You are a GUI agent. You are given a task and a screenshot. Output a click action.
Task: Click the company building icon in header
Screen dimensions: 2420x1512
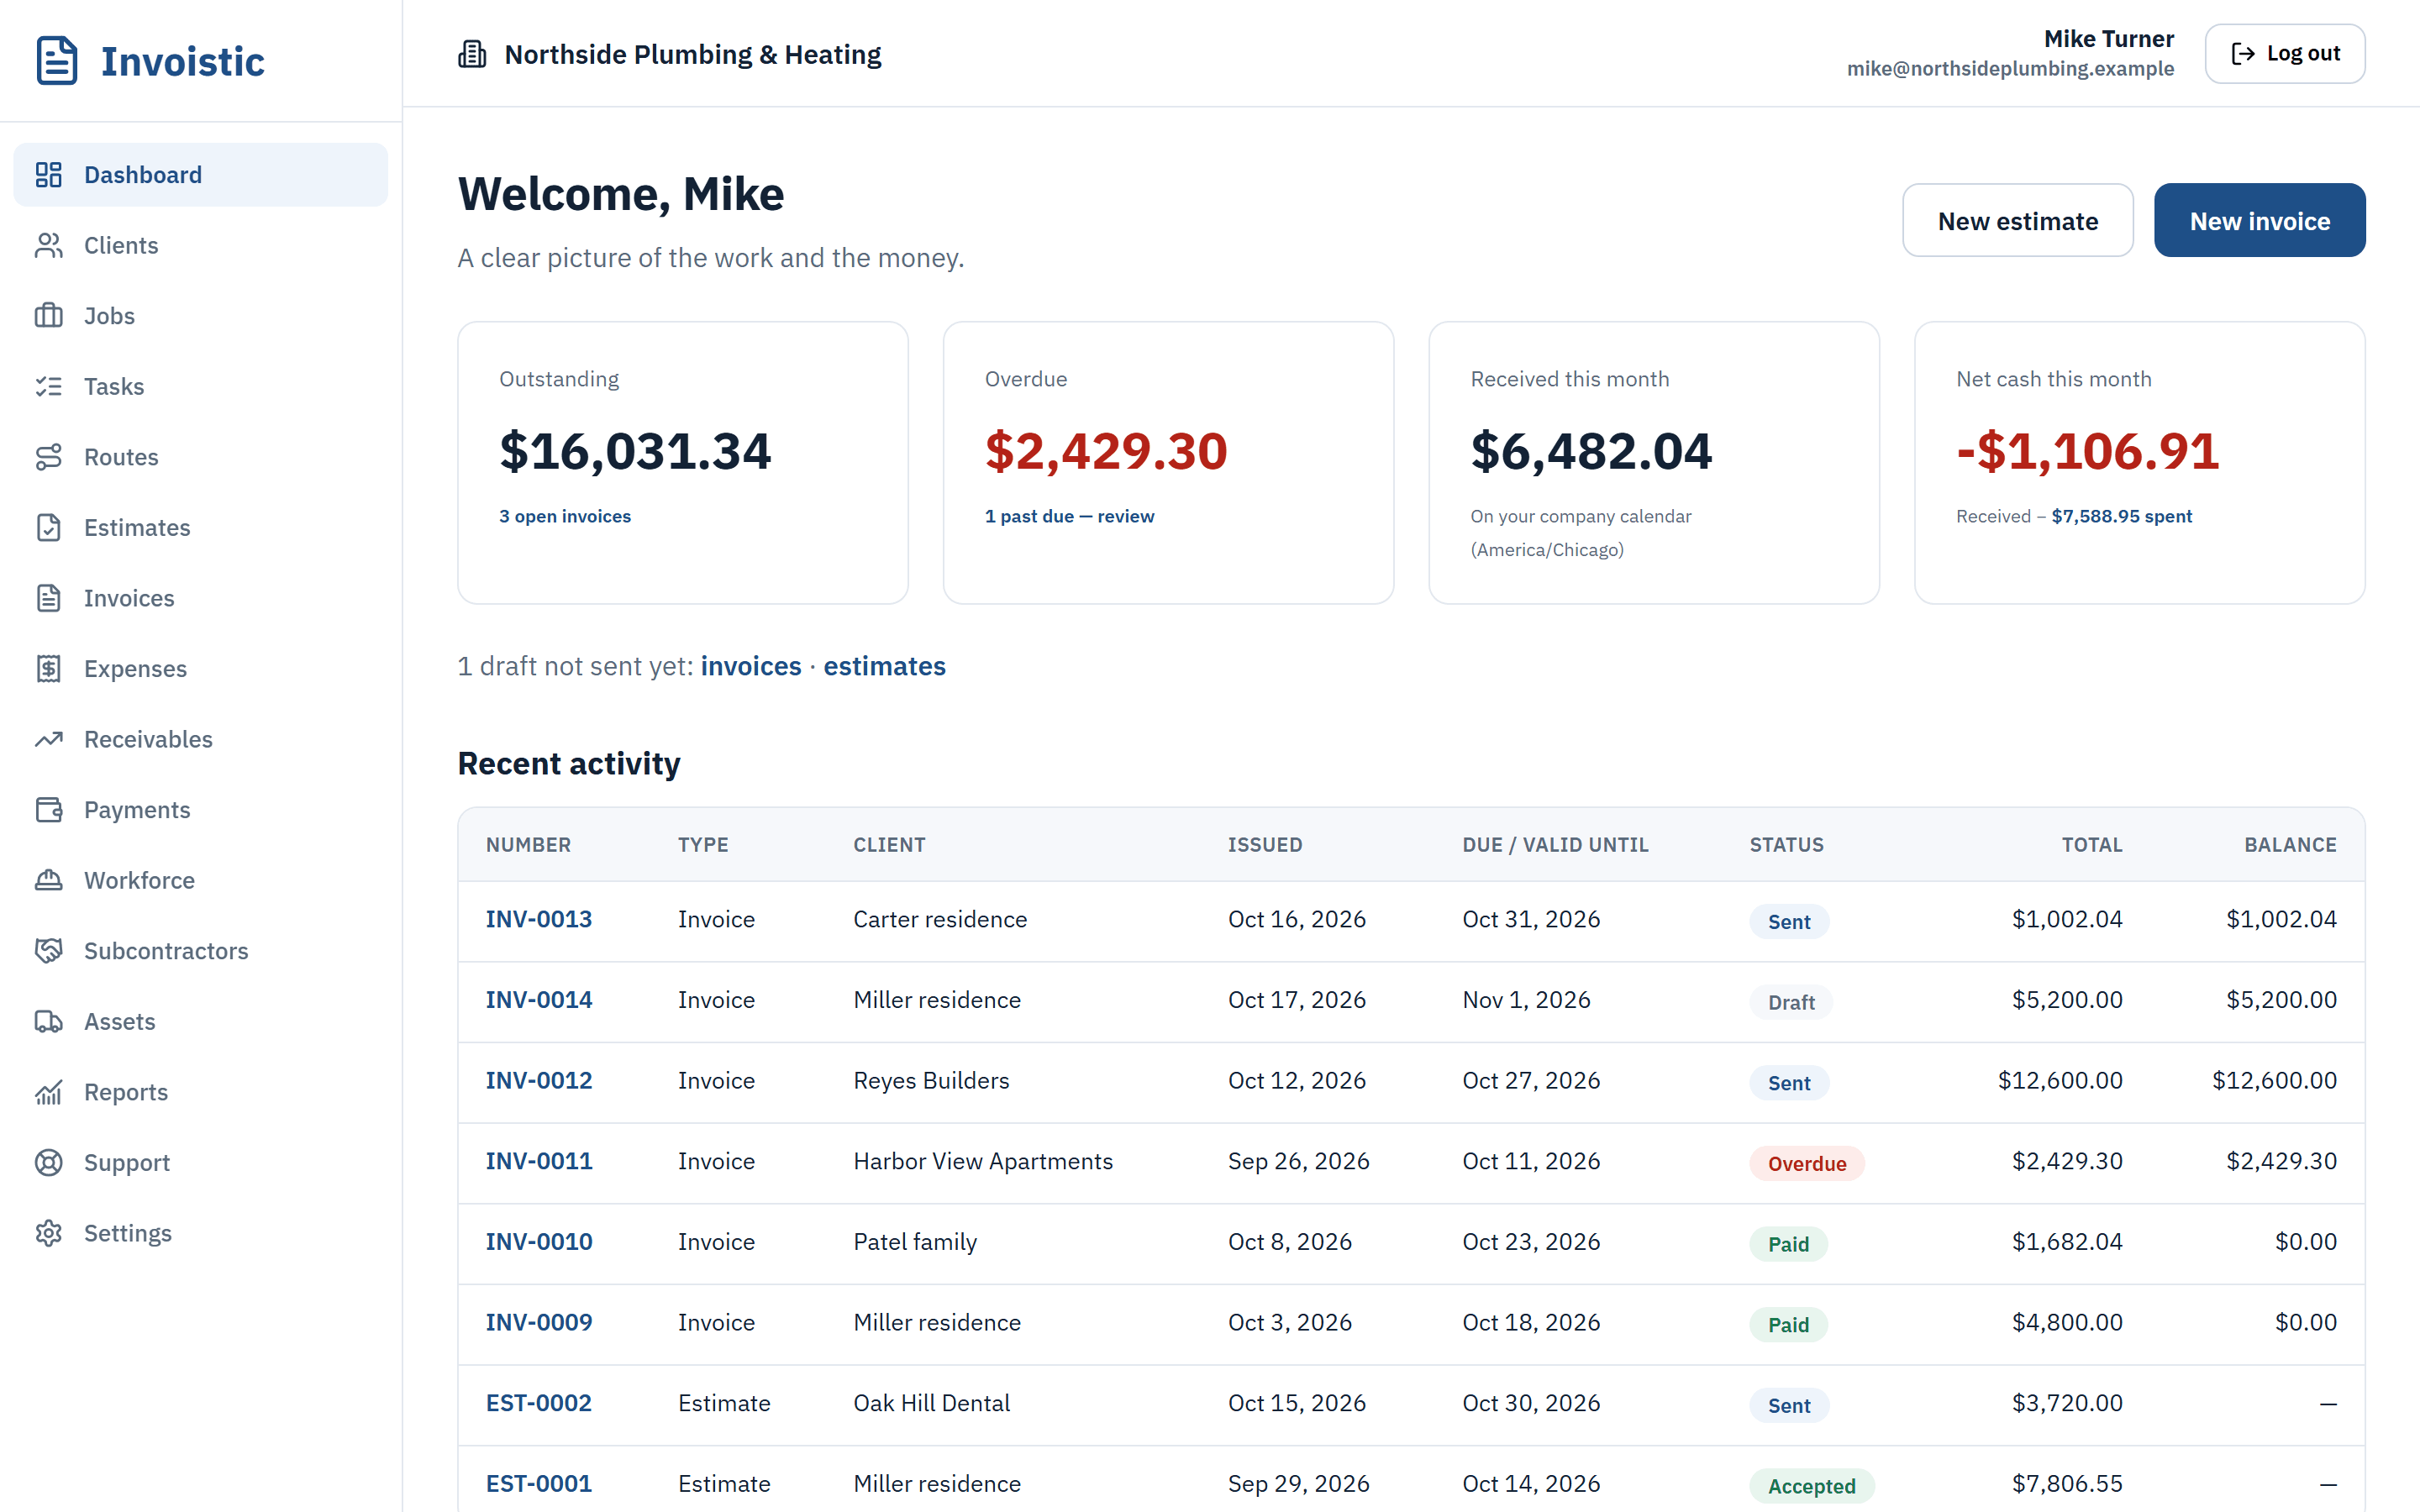click(472, 54)
